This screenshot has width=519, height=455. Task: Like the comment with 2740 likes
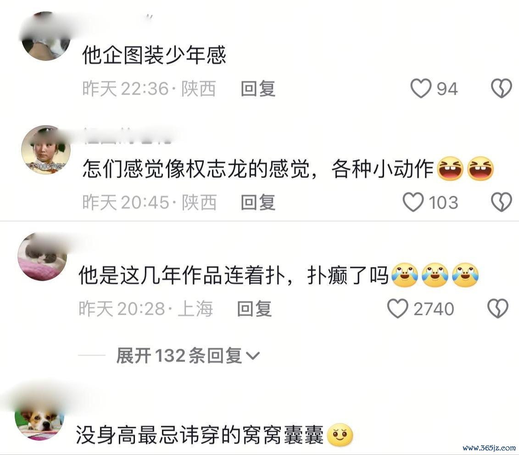point(397,309)
